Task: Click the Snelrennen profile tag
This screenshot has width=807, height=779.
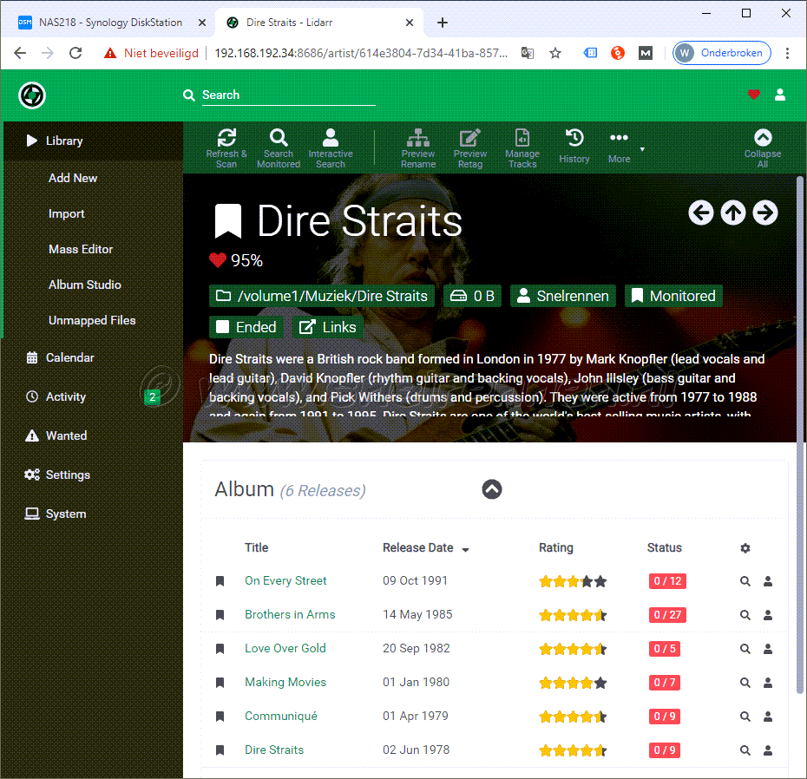Action: pos(563,296)
